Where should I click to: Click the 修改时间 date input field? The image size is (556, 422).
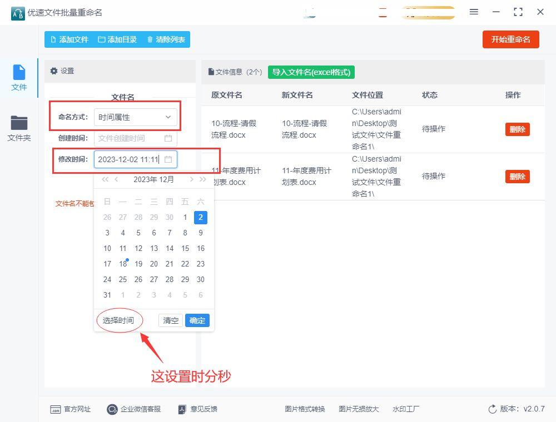pyautogui.click(x=136, y=159)
